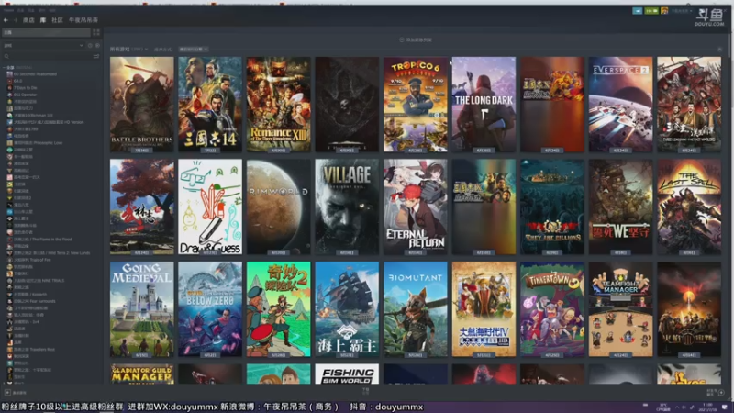Select 911 Operator in game list
Screen dimensions: 734x413
26,95
